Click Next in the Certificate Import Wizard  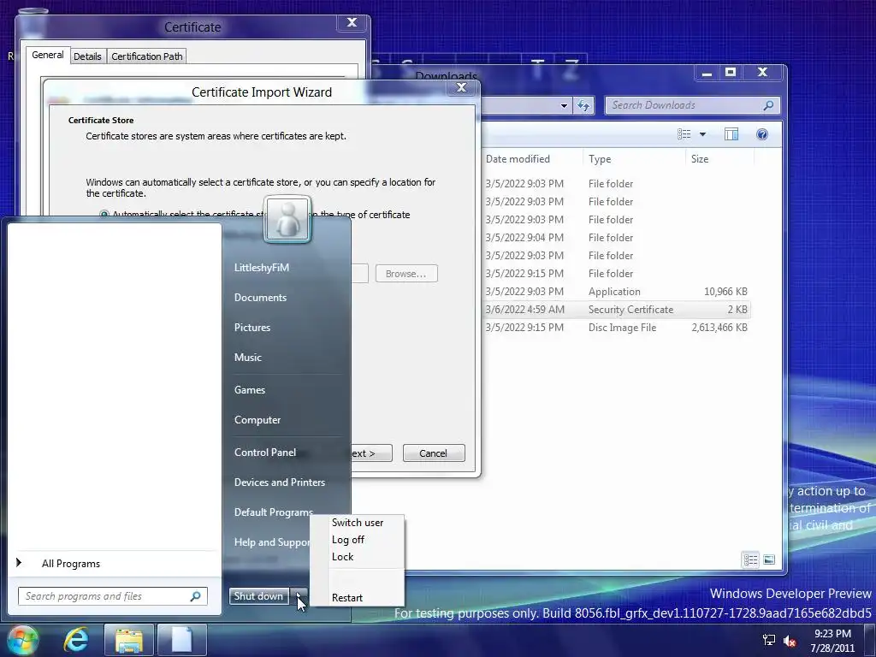(371, 453)
